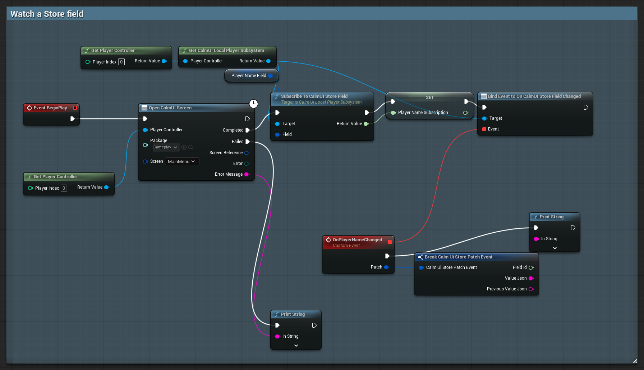Click the Use Selected Asset arrow under Package
This screenshot has height=370, width=644.
[x=184, y=147]
